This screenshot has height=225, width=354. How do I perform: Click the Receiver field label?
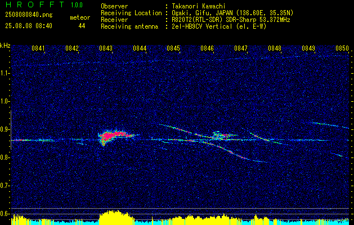tap(114, 20)
